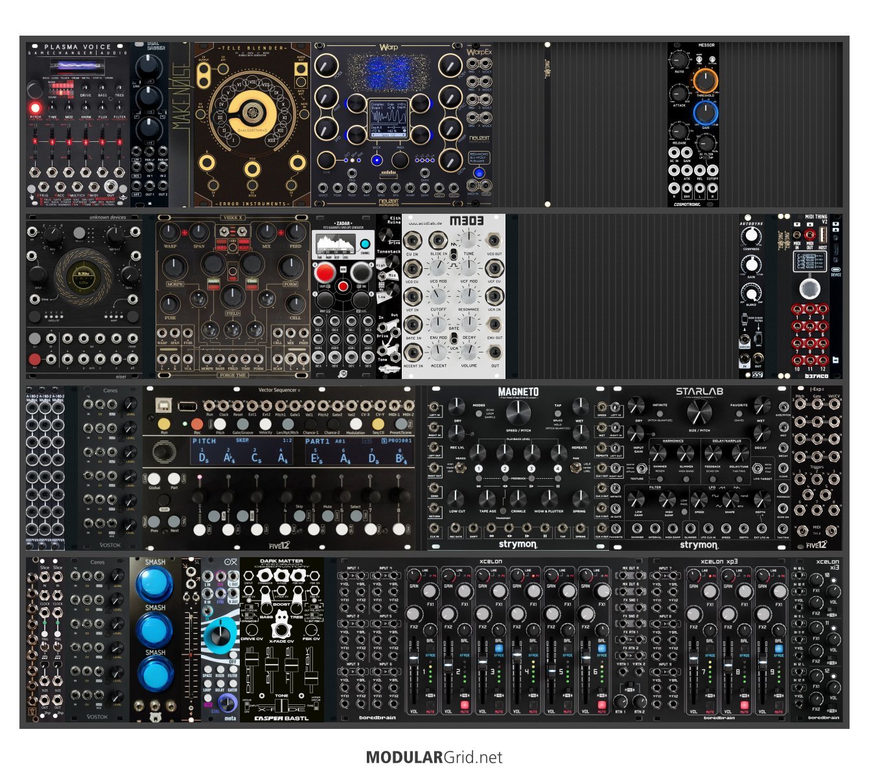Click Magneto head 1 button
This screenshot has width=869, height=771.
[478, 468]
